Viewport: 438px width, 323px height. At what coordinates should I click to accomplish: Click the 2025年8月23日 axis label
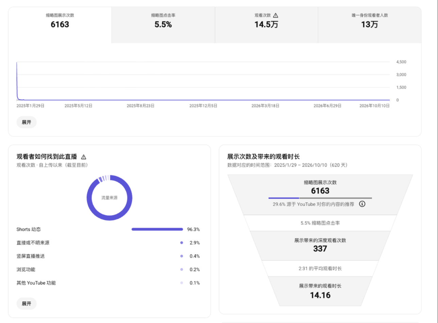point(140,106)
